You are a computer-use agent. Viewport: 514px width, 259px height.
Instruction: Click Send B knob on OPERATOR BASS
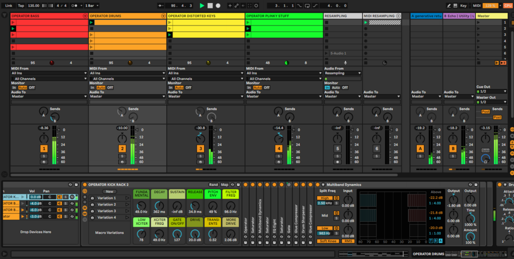coord(55,116)
